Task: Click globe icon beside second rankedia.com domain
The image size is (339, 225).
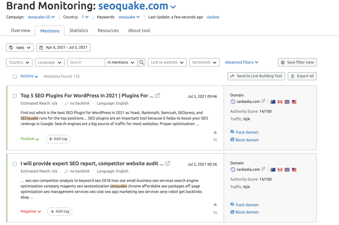Action: tap(233, 170)
